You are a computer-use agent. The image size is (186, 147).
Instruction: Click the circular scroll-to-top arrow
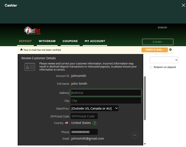pyautogui.click(x=135, y=135)
